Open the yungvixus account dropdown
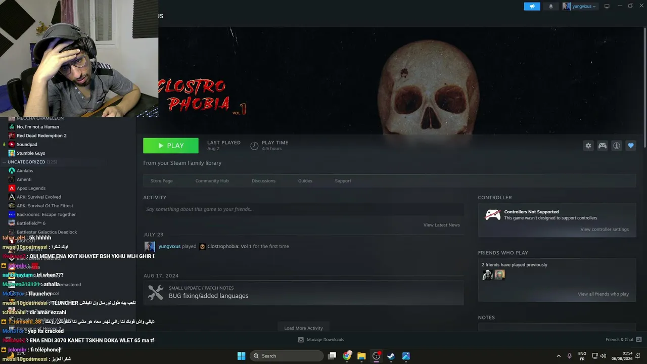This screenshot has height=364, width=647. click(x=580, y=6)
